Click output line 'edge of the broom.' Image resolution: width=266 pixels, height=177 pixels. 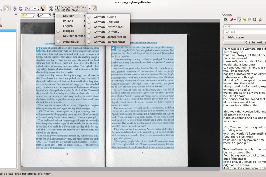click(236, 165)
